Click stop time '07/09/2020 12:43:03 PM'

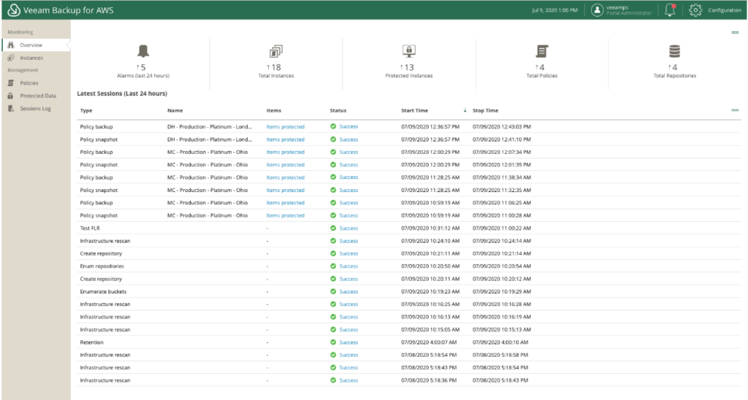point(502,127)
